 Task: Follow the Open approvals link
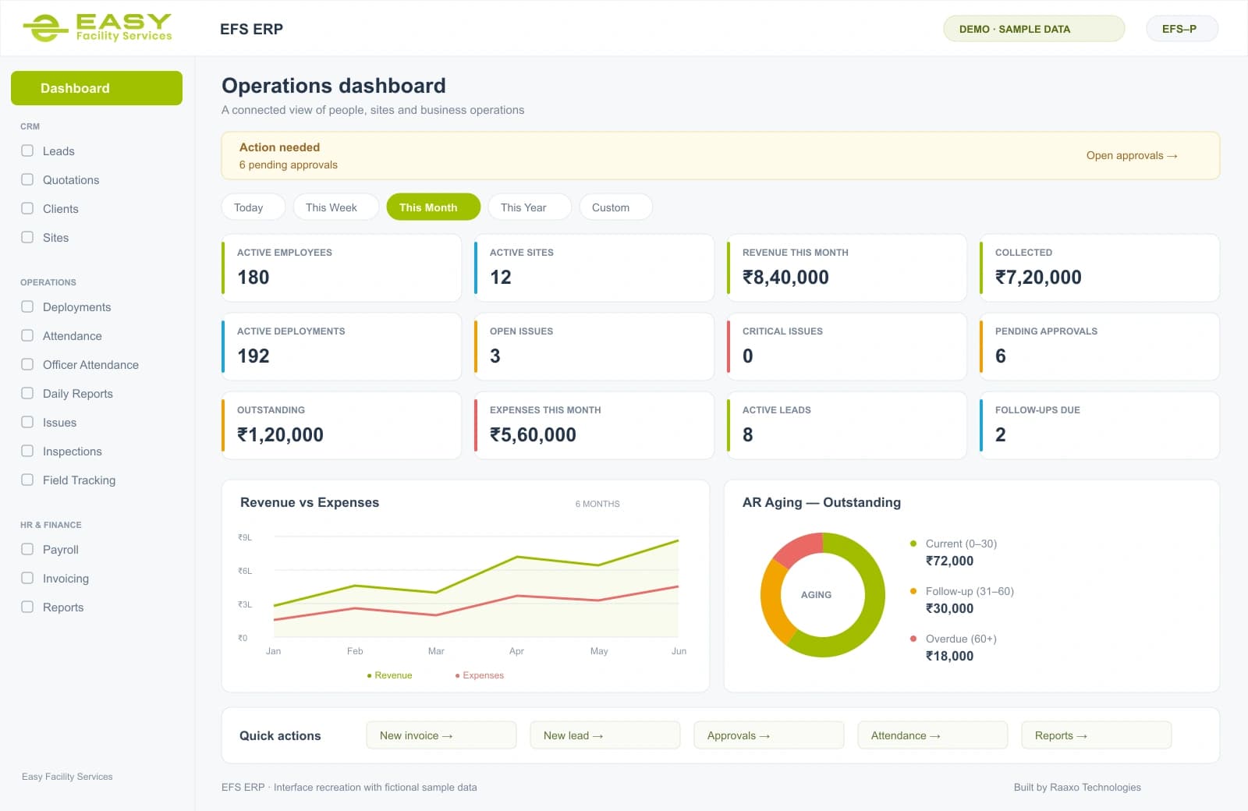tap(1132, 155)
